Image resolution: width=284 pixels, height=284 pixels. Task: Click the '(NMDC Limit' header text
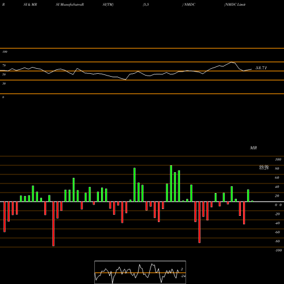[235, 5]
